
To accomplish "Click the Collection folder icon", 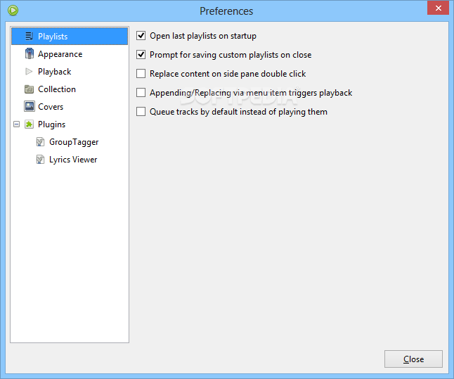I will point(29,89).
